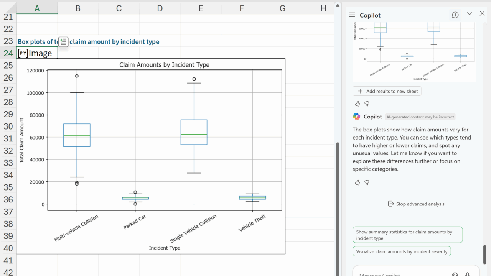Select row 30 header
Viewport: 491px width, 276px height.
[8, 127]
